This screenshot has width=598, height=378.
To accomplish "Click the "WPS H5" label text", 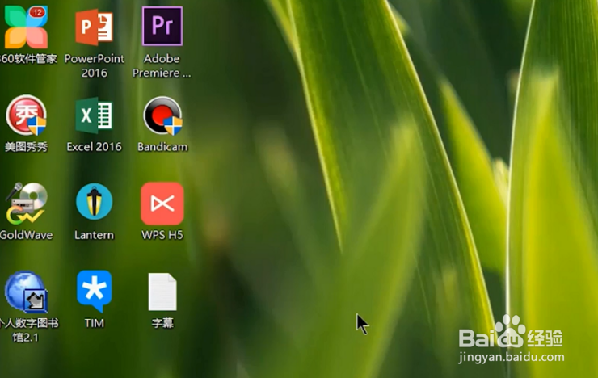I will (162, 235).
